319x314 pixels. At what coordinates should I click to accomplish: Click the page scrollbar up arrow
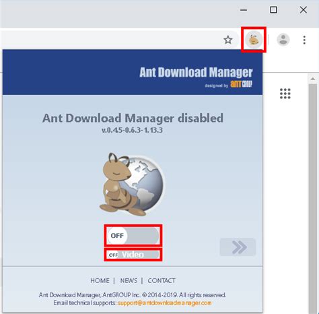(313, 79)
